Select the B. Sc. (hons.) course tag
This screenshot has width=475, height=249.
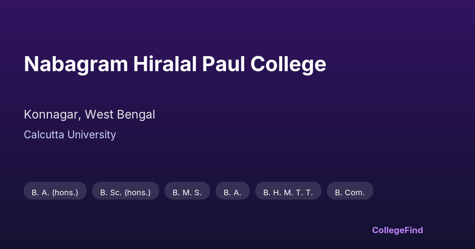(125, 191)
